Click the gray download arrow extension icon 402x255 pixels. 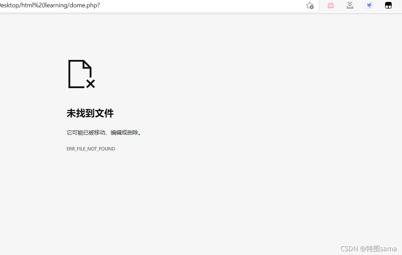(x=350, y=6)
